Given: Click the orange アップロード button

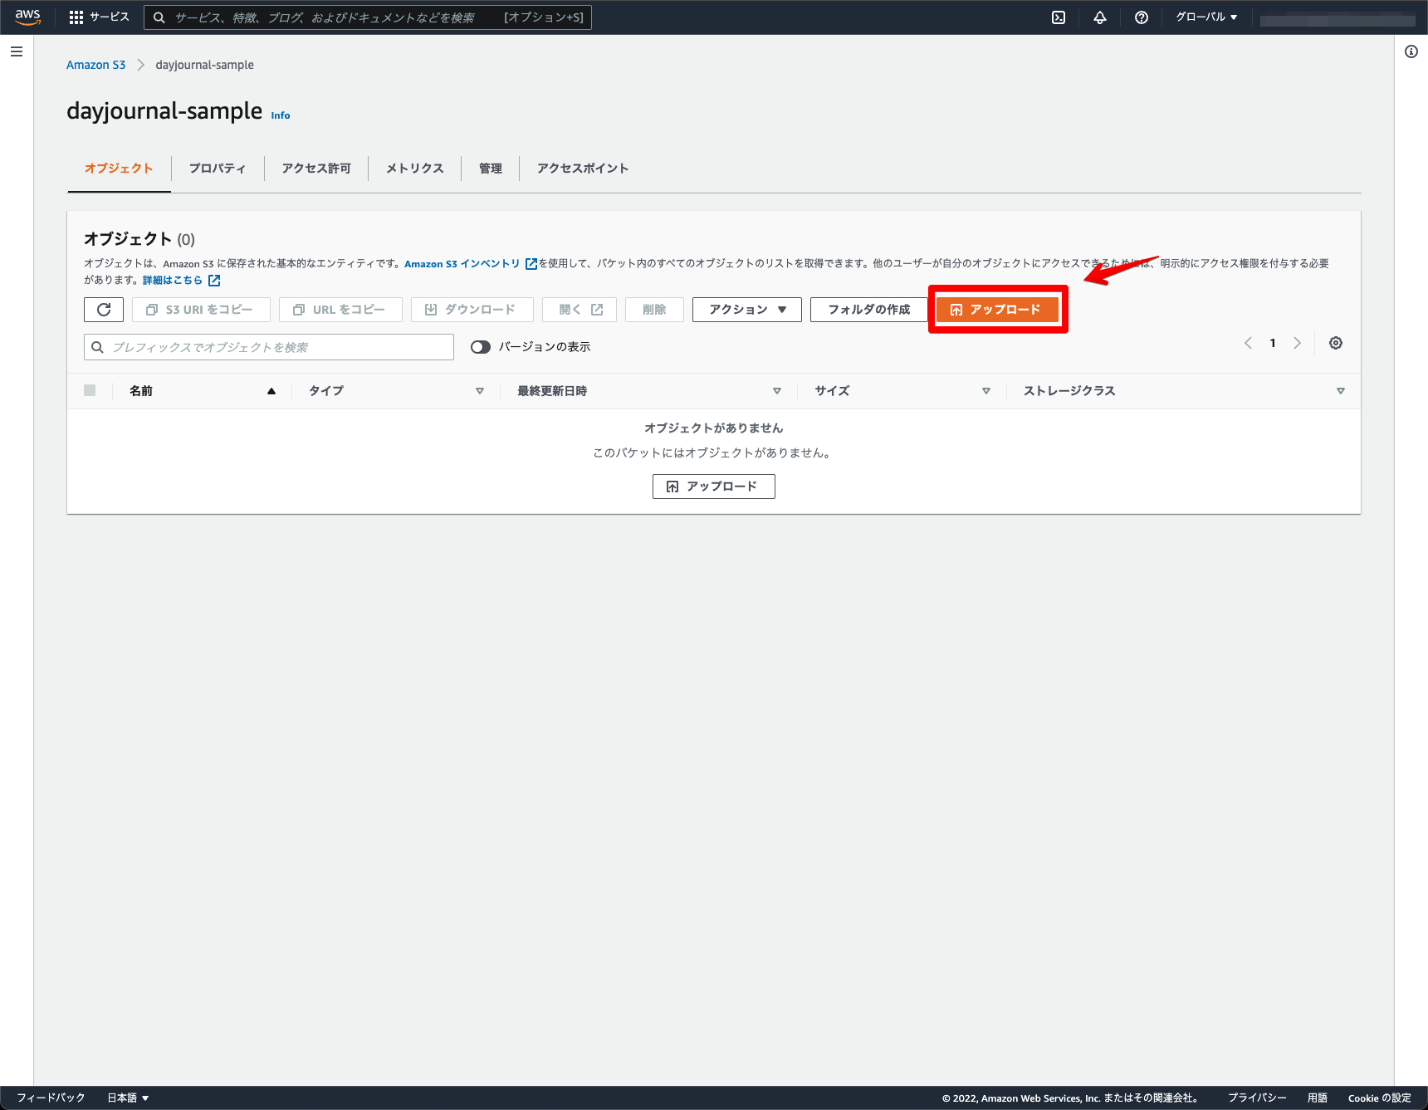Looking at the screenshot, I should 997,310.
